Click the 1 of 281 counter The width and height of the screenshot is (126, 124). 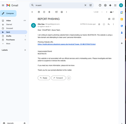(96, 12)
